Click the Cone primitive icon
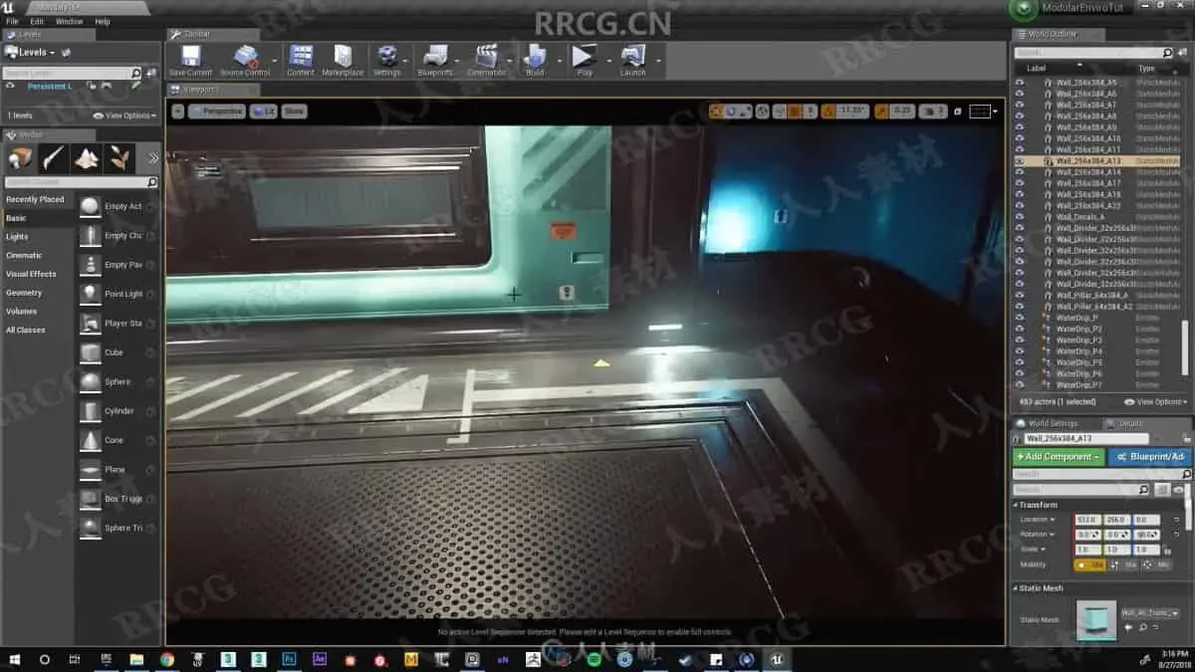This screenshot has height=672, width=1195. pyautogui.click(x=91, y=440)
